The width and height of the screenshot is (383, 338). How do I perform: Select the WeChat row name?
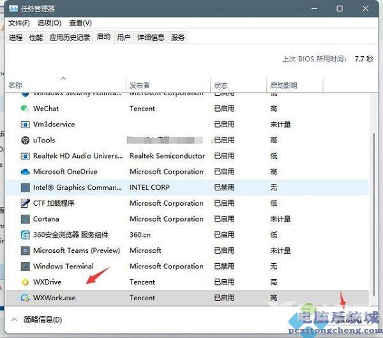[46, 109]
